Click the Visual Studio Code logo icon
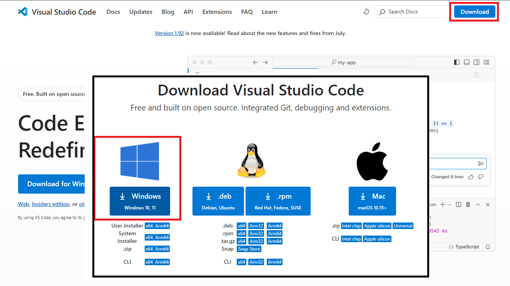The height and width of the screenshot is (286, 510). coord(23,12)
